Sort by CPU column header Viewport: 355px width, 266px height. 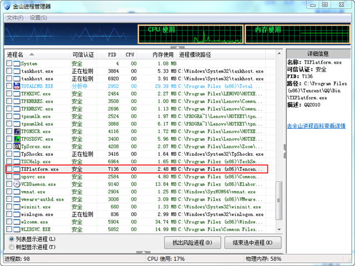[128, 54]
